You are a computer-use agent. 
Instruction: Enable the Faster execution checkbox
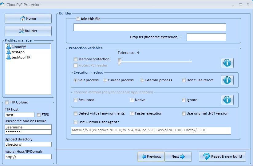click(132, 113)
